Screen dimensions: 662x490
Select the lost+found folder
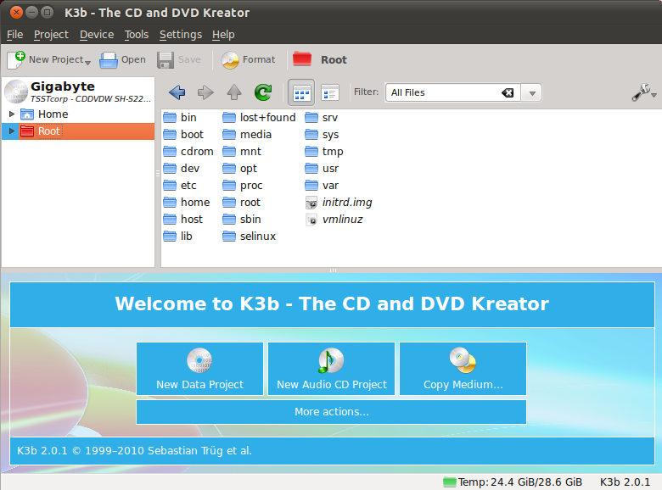pyautogui.click(x=259, y=117)
